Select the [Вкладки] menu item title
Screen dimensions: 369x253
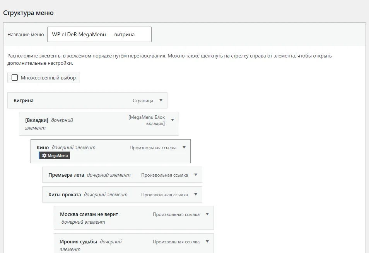coord(36,120)
